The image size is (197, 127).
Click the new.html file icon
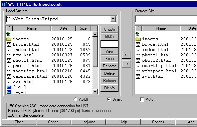tap(9, 55)
